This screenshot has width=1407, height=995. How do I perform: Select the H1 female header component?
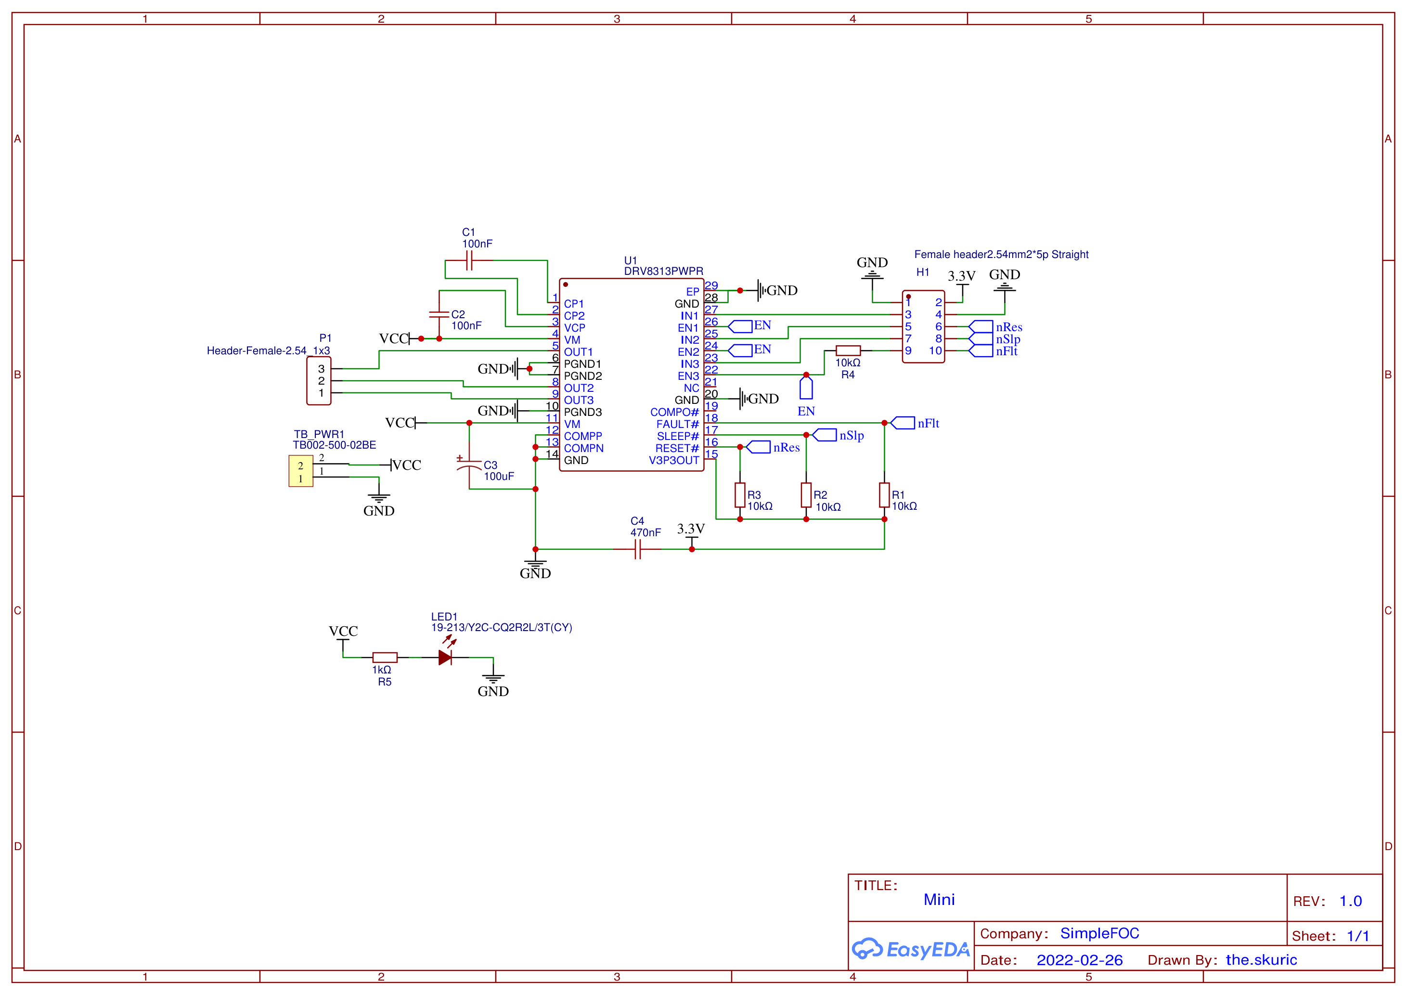(x=924, y=326)
